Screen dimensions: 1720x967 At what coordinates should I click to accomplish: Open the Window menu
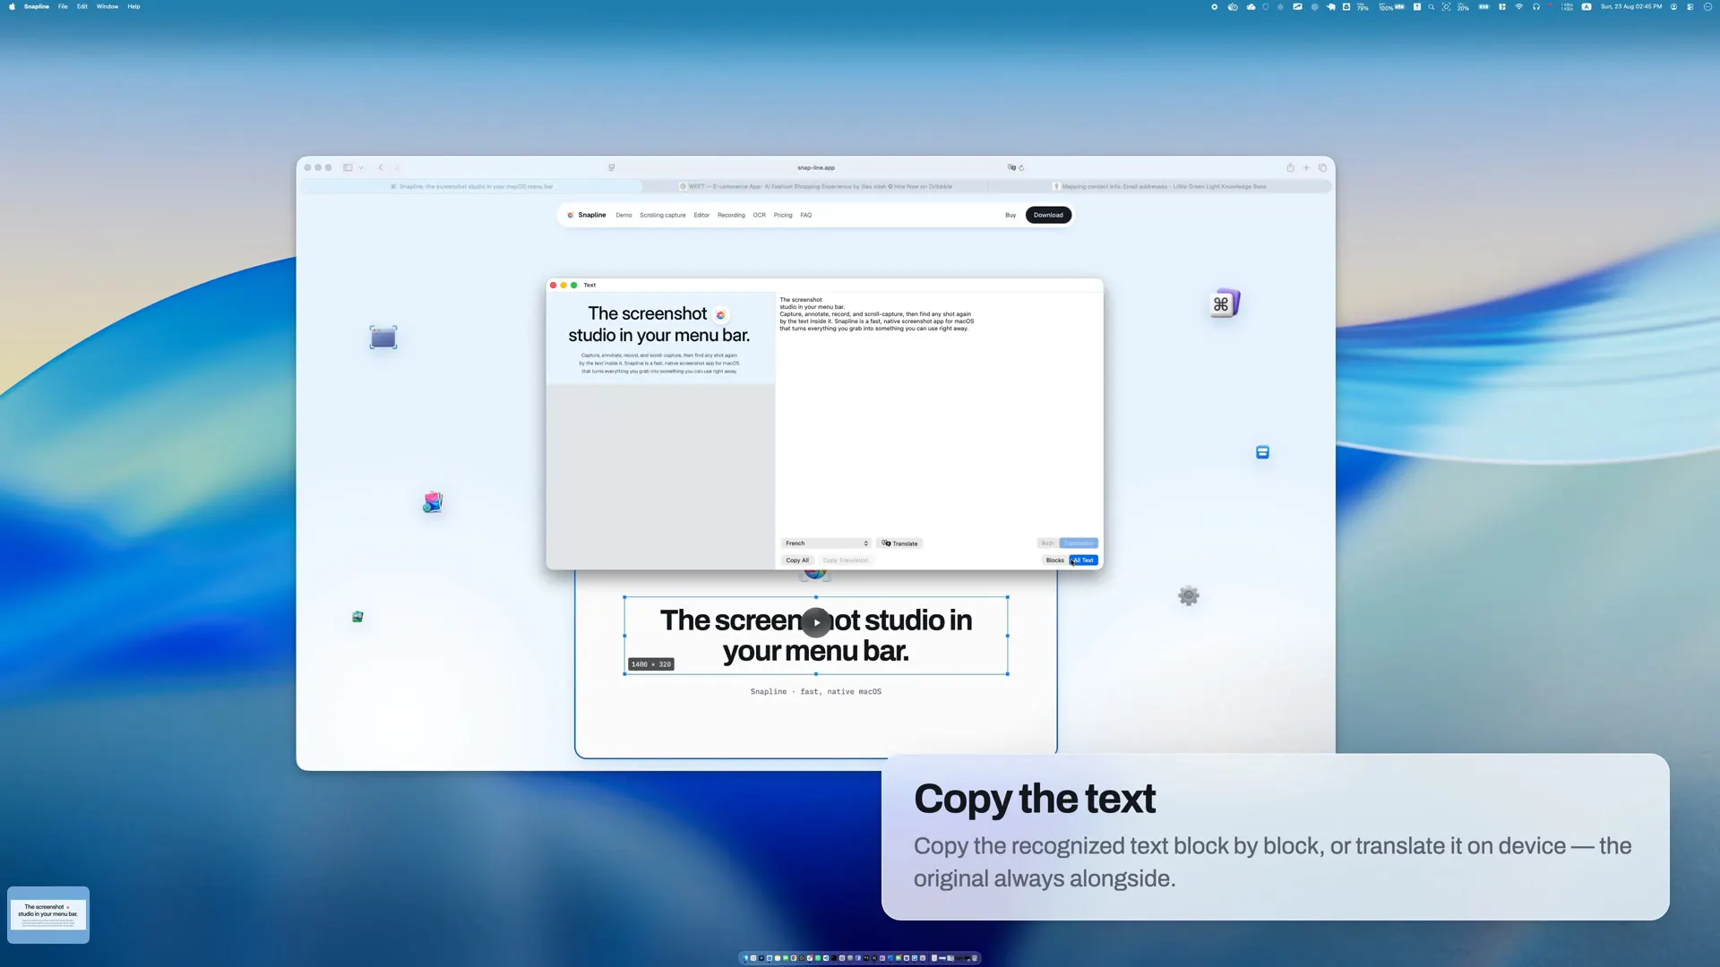[x=107, y=6]
